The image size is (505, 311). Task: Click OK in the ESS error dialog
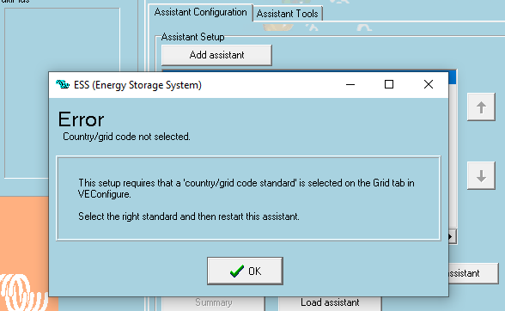click(245, 271)
